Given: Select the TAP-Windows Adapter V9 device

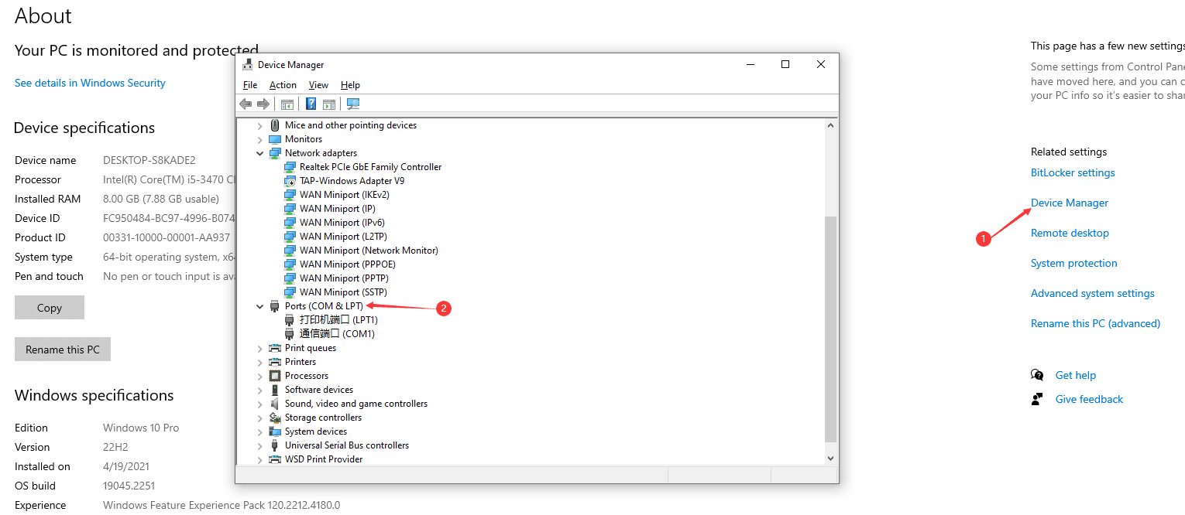Looking at the screenshot, I should 352,181.
